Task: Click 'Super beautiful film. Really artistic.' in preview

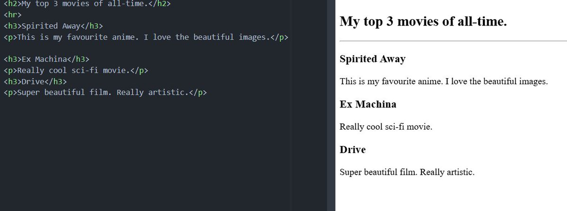Action: [407, 172]
